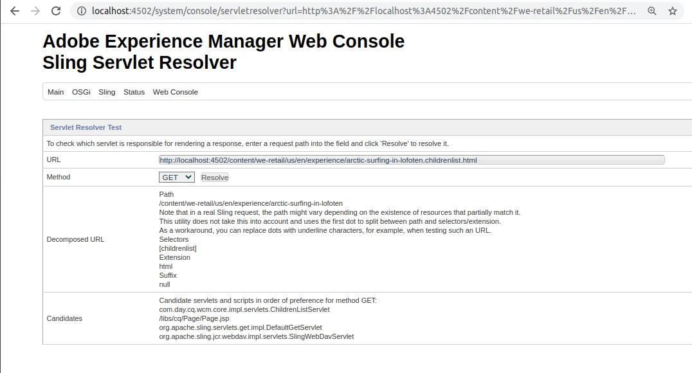Viewport: 692px width, 373px height.
Task: Select /libs/cq/Page/Page.jsp candidate line
Action: tap(194, 318)
